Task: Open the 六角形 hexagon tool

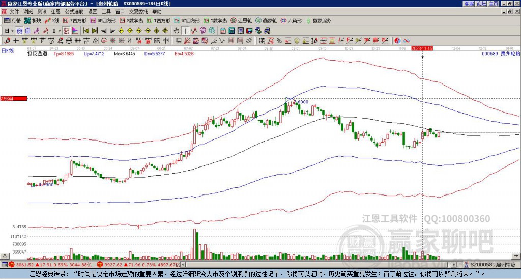Action: click(x=292, y=20)
